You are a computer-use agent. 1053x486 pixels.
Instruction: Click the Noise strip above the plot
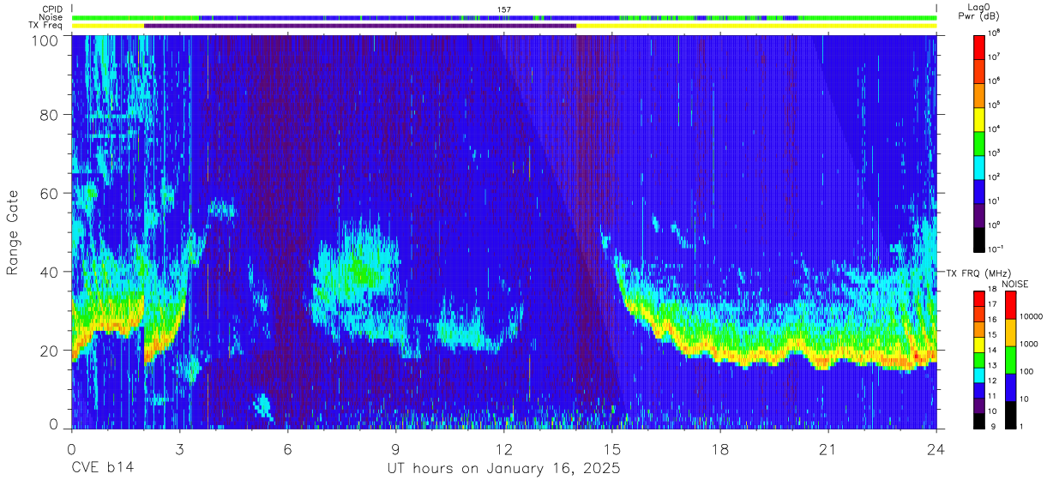tap(504, 17)
